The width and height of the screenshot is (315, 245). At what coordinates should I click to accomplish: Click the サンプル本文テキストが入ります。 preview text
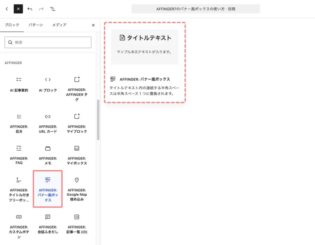(x=144, y=52)
